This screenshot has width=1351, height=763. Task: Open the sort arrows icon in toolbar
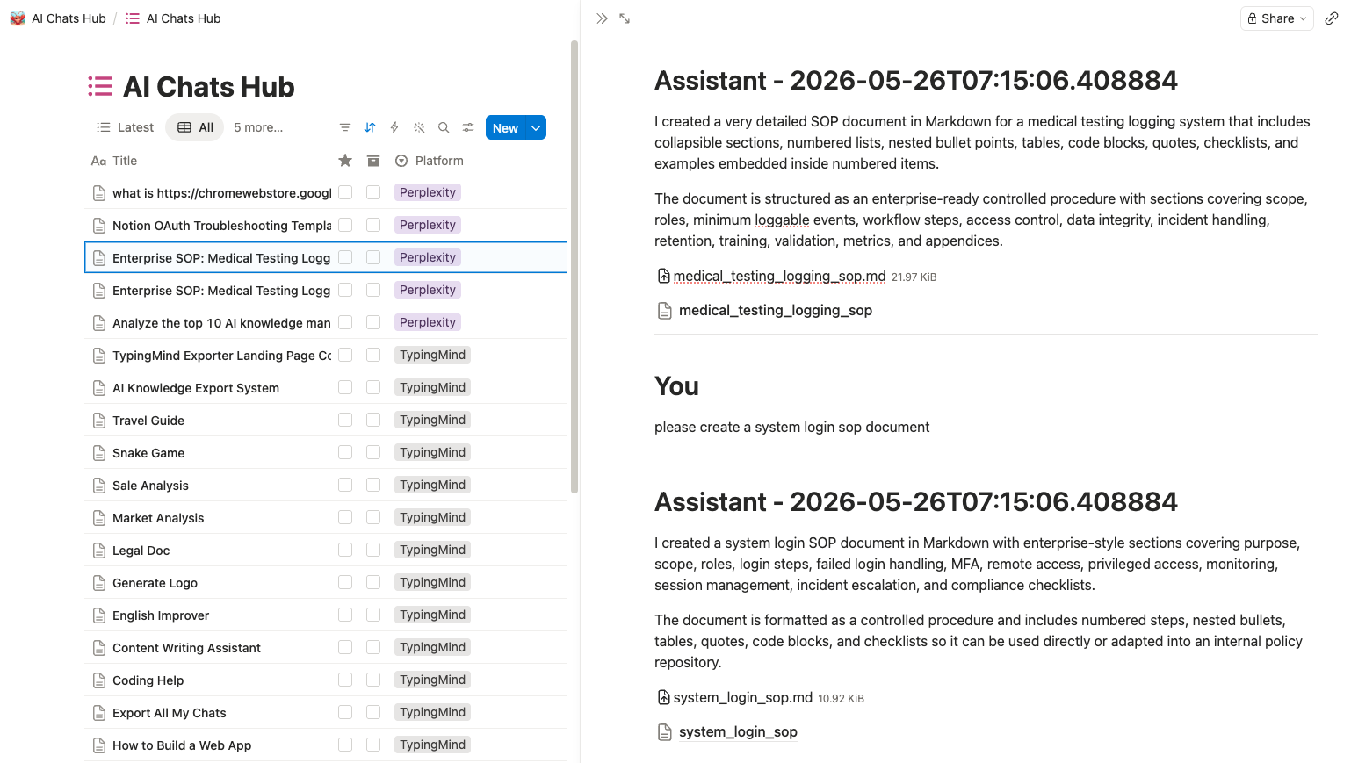point(370,127)
